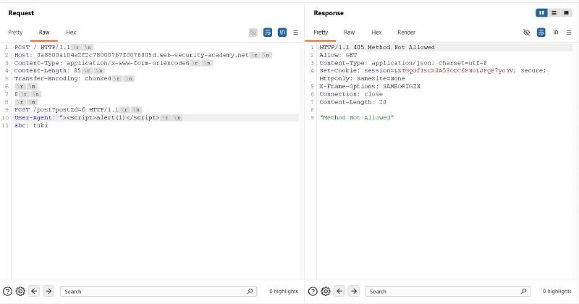Viewport: 579px width, 304px height.
Task: Toggle hidden-characters eye icon in Request panel
Action: point(253,33)
